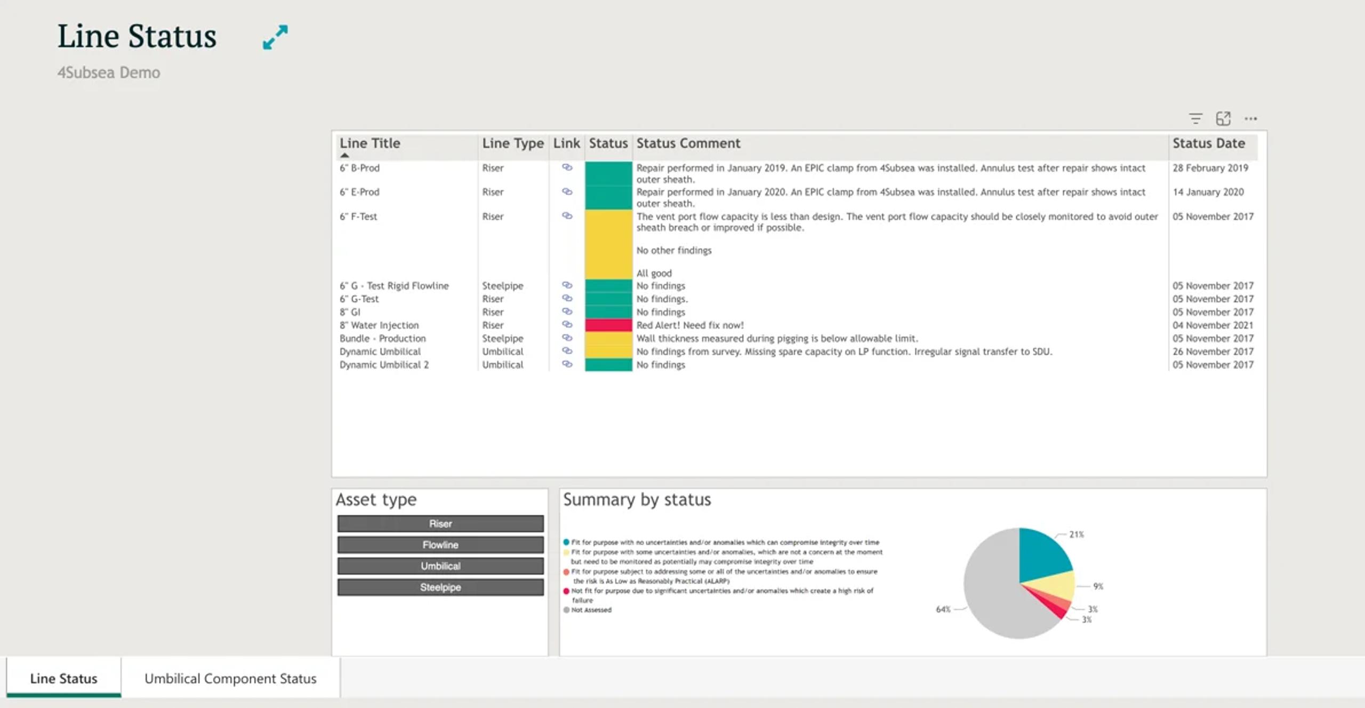Open the link icon for 8" Water Injection
The width and height of the screenshot is (1365, 708).
567,324
